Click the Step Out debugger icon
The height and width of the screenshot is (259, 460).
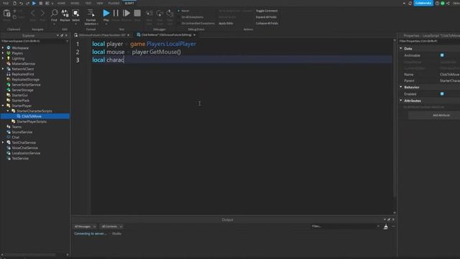point(170,14)
